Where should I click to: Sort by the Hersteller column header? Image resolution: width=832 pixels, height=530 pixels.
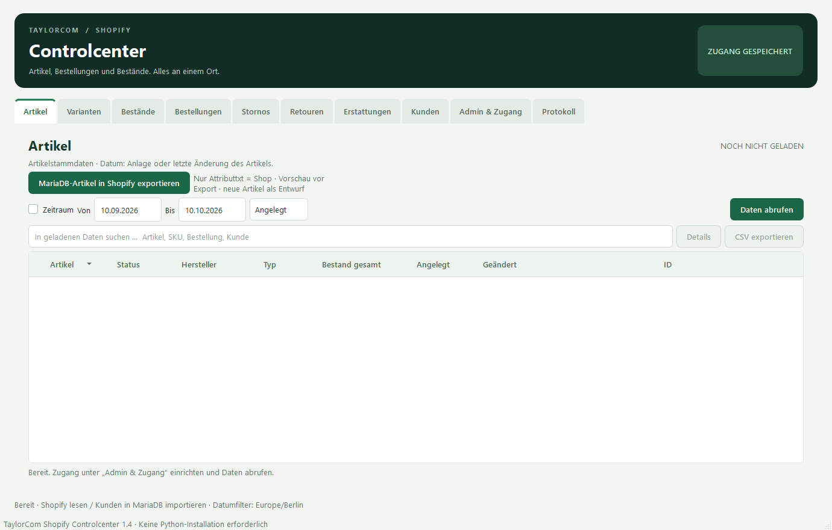point(199,264)
